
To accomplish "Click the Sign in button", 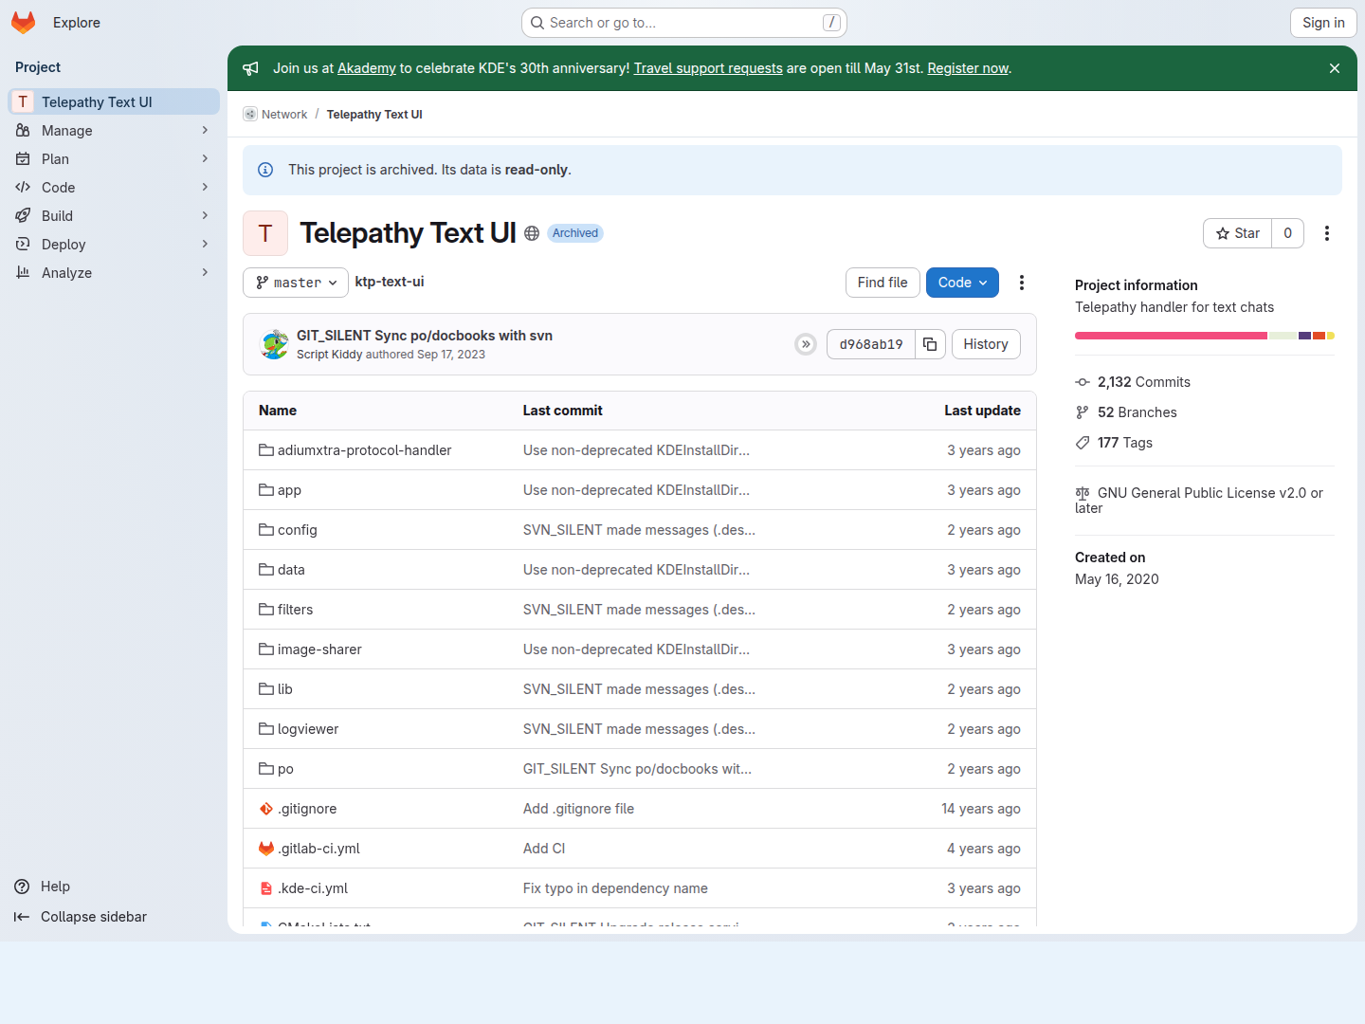I will (x=1323, y=23).
